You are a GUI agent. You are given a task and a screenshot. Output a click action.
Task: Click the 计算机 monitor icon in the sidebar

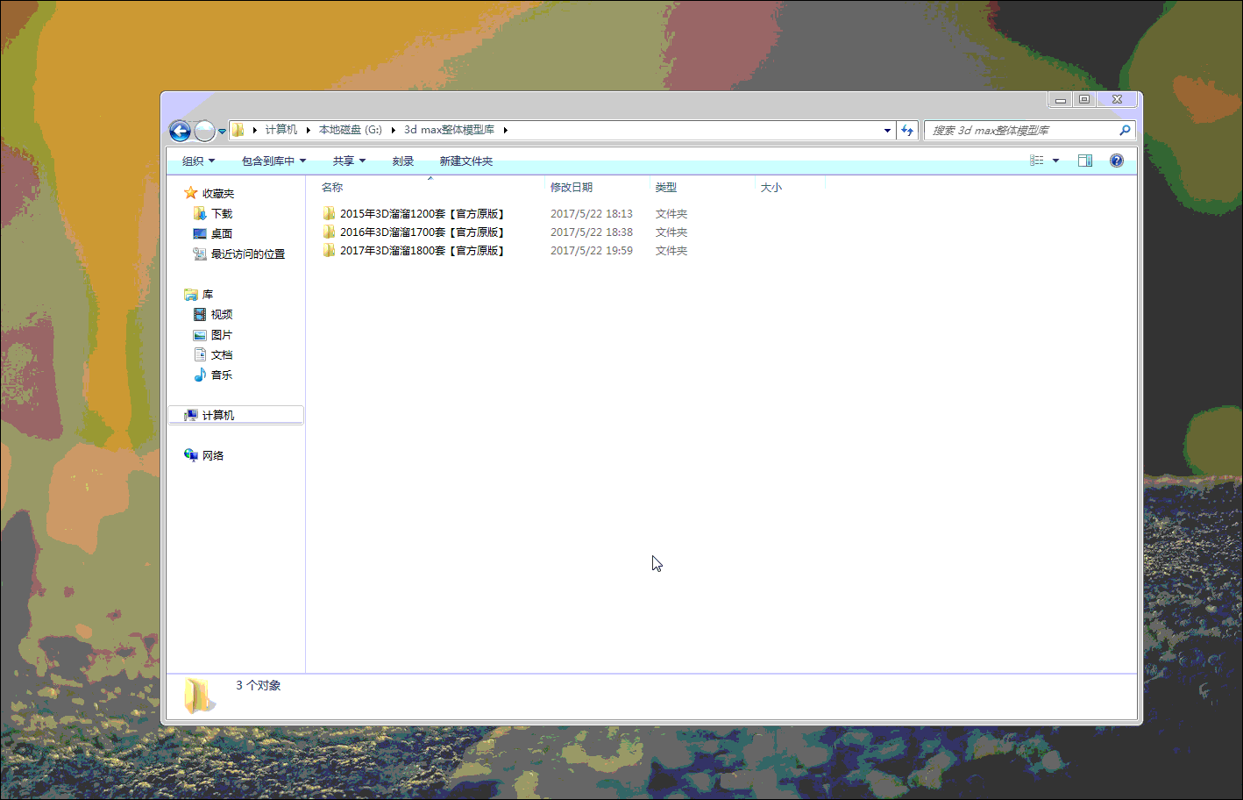pyautogui.click(x=191, y=415)
